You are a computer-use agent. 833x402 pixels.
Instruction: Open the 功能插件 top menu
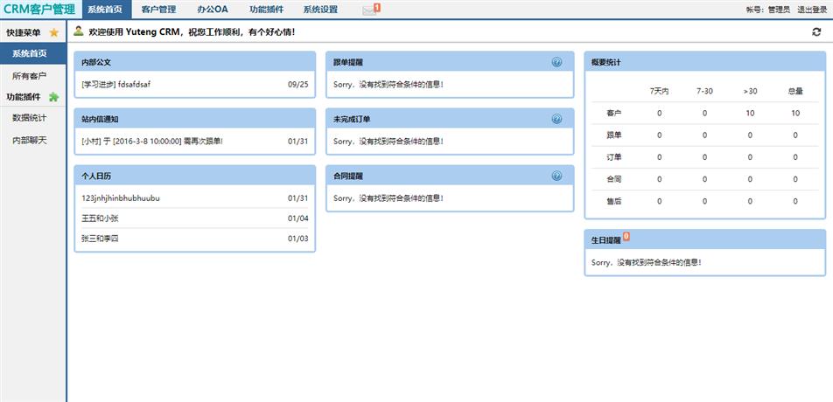(x=266, y=10)
